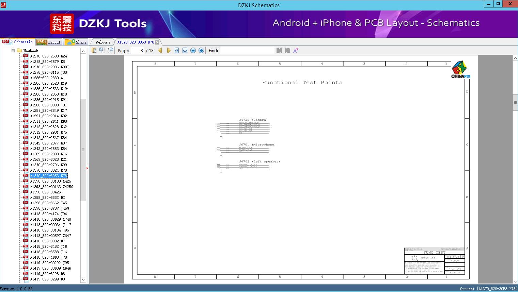
Task: Open schematic A1398_820-00426
Action: click(x=45, y=192)
